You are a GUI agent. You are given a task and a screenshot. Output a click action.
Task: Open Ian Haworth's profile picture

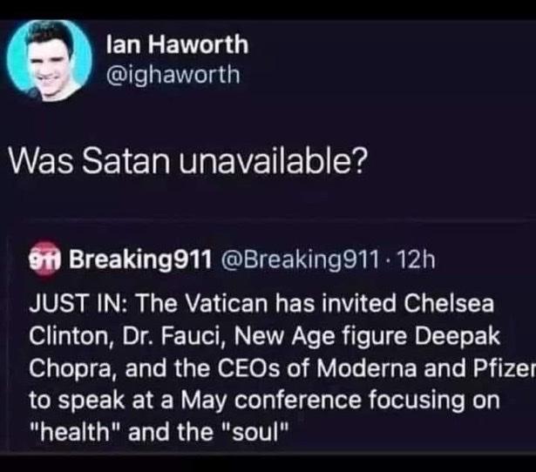point(50,60)
